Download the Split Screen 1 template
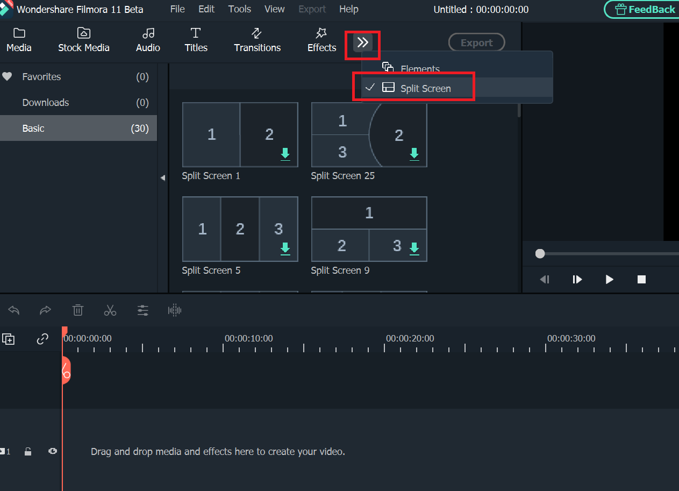The image size is (679, 491). click(x=285, y=154)
